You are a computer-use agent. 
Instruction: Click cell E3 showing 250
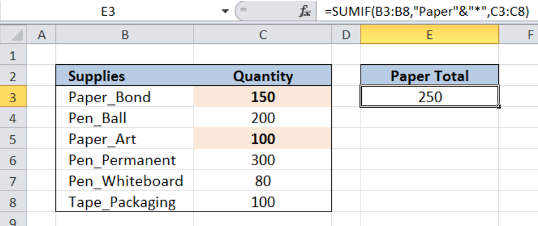[x=429, y=97]
